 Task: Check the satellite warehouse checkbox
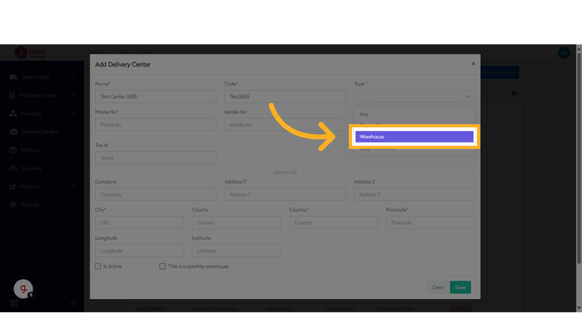[x=162, y=266]
